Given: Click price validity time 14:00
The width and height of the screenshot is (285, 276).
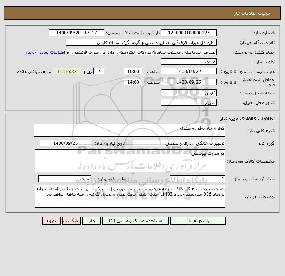Looking at the screenshot, I should [133, 82].
